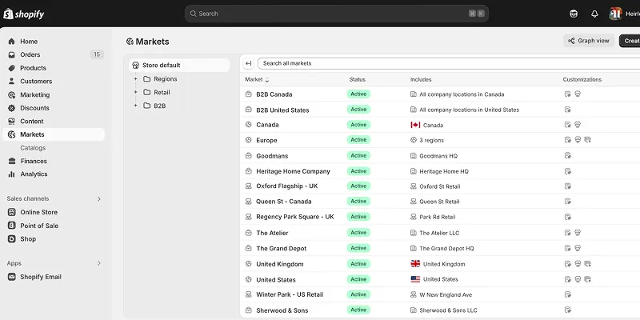
Task: Click the Customers person icon
Action: (11, 82)
